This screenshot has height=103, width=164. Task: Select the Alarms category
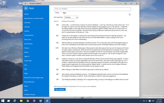26,14
